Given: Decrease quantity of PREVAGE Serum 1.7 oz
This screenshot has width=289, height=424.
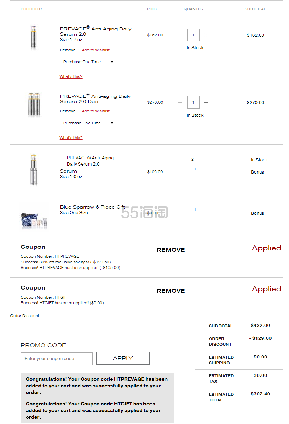Looking at the screenshot, I should click(x=180, y=35).
